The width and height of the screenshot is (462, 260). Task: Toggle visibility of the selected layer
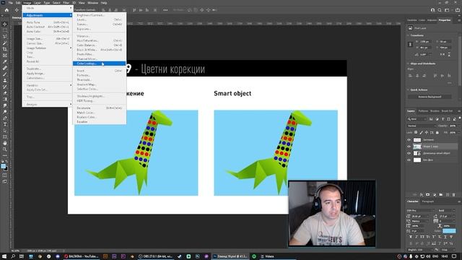tap(409, 147)
